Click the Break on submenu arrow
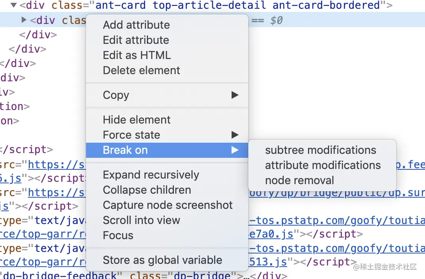The image size is (425, 279). tap(235, 150)
